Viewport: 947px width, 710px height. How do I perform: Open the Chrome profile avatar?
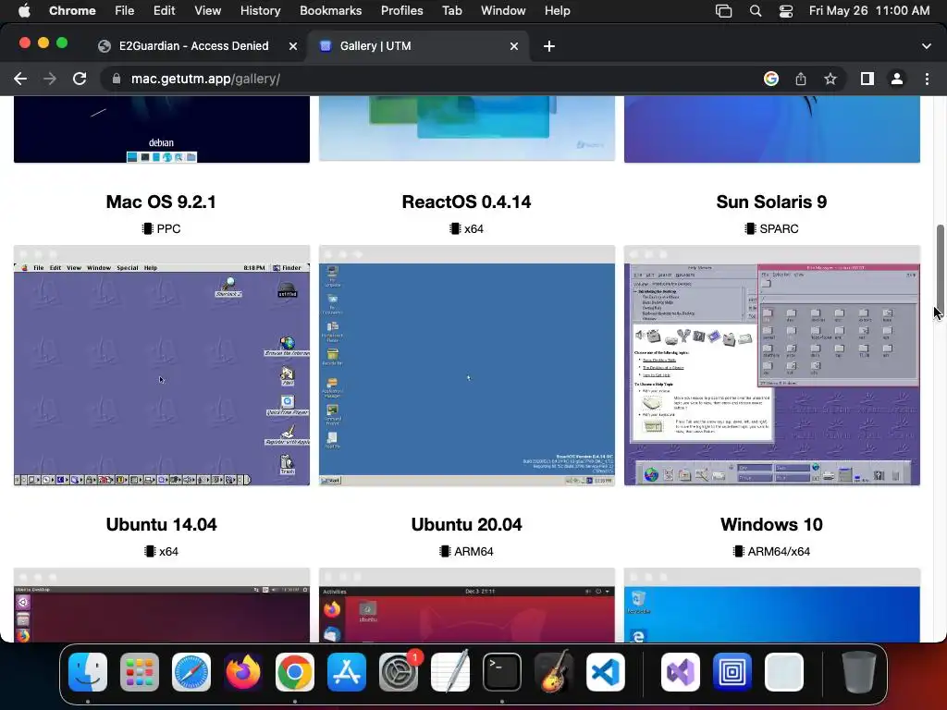897,80
